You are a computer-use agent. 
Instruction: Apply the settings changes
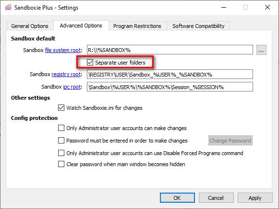[255, 198]
